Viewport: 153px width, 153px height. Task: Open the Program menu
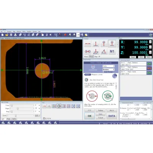point(9,31)
